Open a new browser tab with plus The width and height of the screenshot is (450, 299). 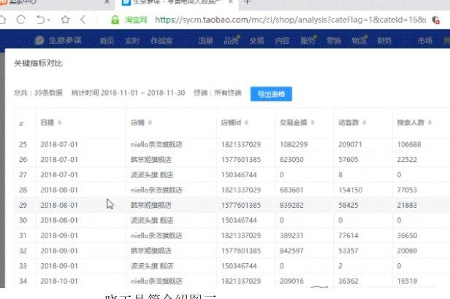(x=247, y=1)
